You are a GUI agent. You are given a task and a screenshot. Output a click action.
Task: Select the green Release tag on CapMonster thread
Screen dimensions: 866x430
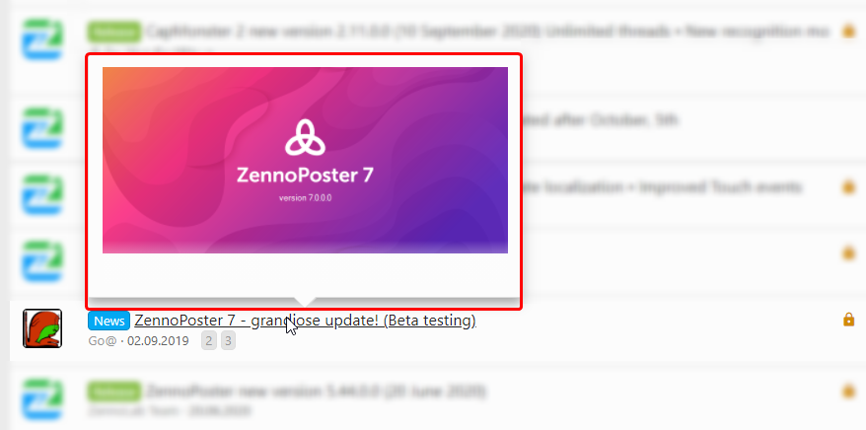pos(114,33)
